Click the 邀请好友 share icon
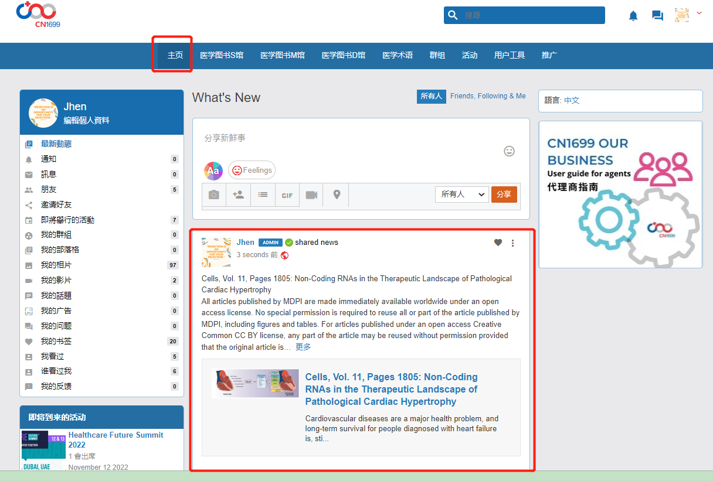Viewport: 713px width, 481px height. pyautogui.click(x=29, y=205)
